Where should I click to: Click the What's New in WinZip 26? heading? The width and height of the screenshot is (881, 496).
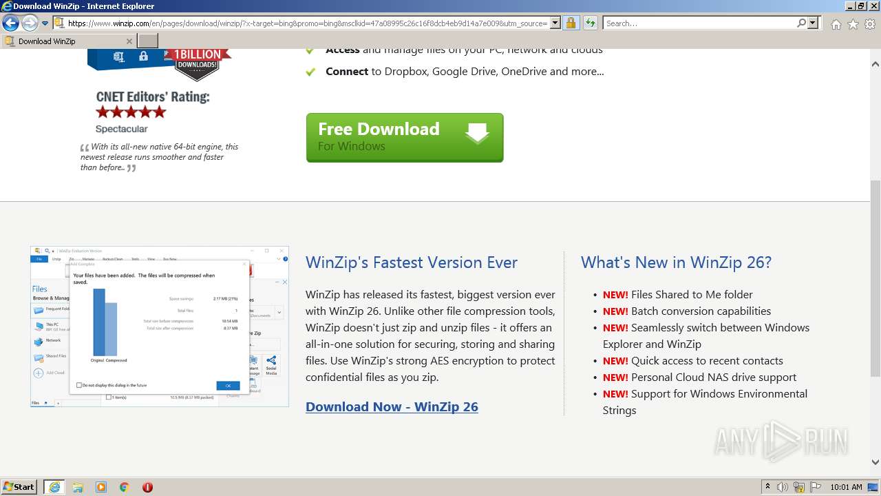(676, 262)
